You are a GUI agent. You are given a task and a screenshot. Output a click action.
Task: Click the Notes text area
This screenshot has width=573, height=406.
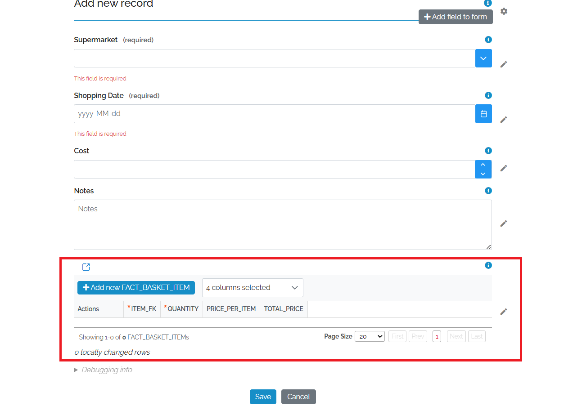pyautogui.click(x=283, y=224)
